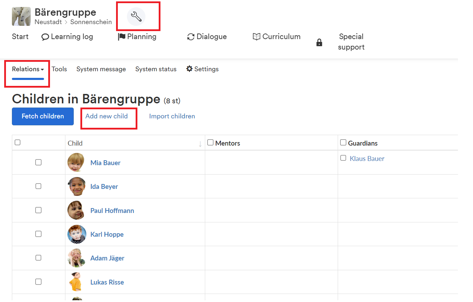Tick the Mentors column checkbox
The height and width of the screenshot is (302, 473).
(x=210, y=142)
